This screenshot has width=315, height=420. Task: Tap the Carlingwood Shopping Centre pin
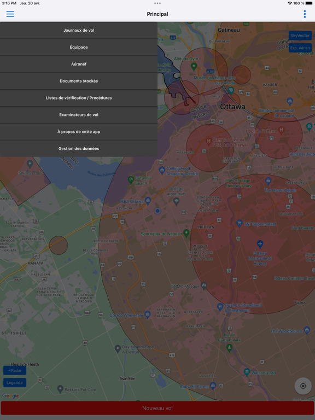pyautogui.click(x=162, y=170)
